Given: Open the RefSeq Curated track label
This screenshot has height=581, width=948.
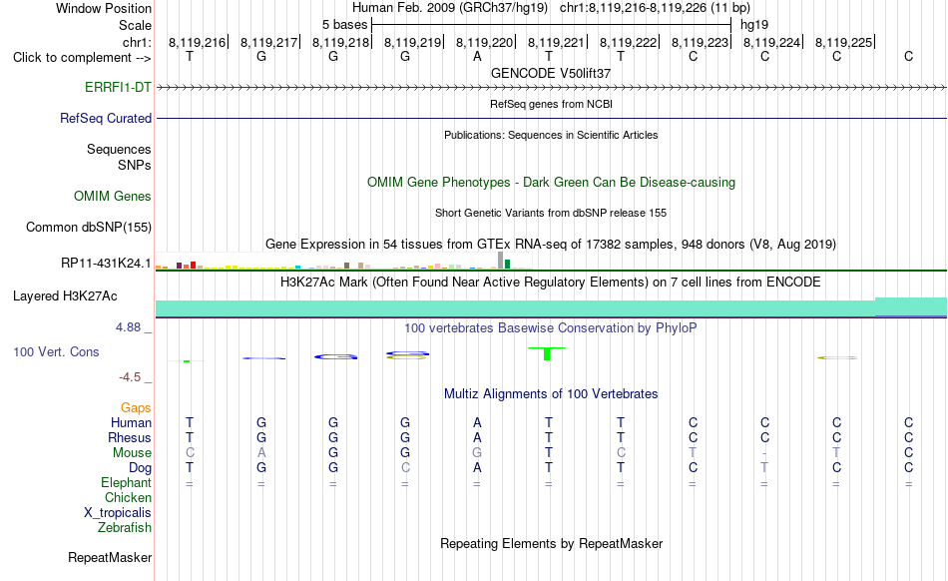Looking at the screenshot, I should [x=105, y=118].
